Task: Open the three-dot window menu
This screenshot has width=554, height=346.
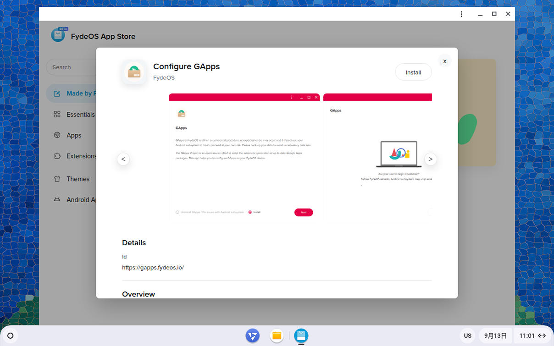Action: (461, 14)
